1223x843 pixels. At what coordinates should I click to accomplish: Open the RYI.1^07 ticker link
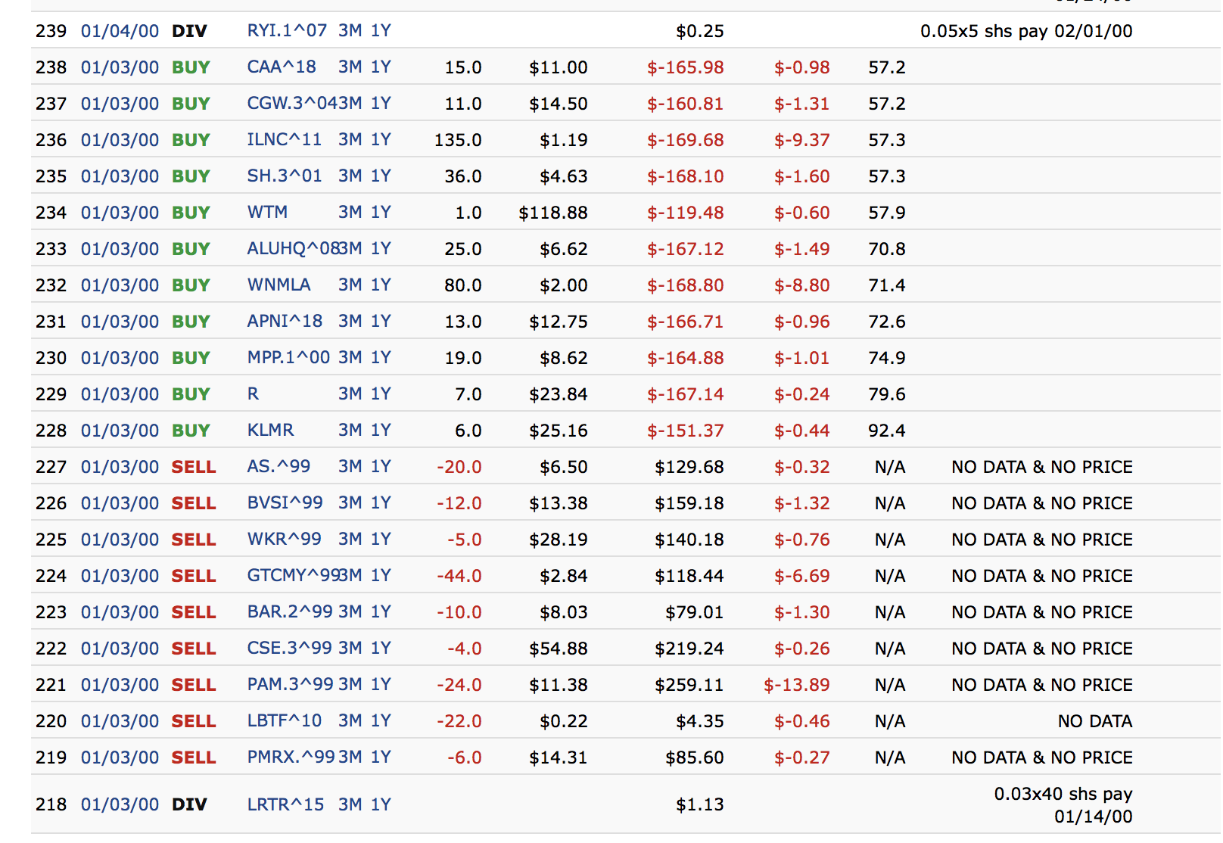pyautogui.click(x=287, y=31)
